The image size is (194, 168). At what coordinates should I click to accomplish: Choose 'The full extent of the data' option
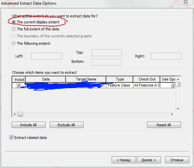[x=13, y=29]
